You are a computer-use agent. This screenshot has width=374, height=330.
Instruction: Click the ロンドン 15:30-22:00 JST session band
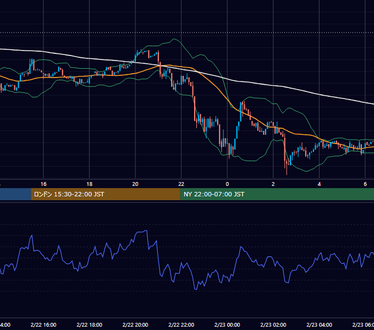pyautogui.click(x=106, y=194)
